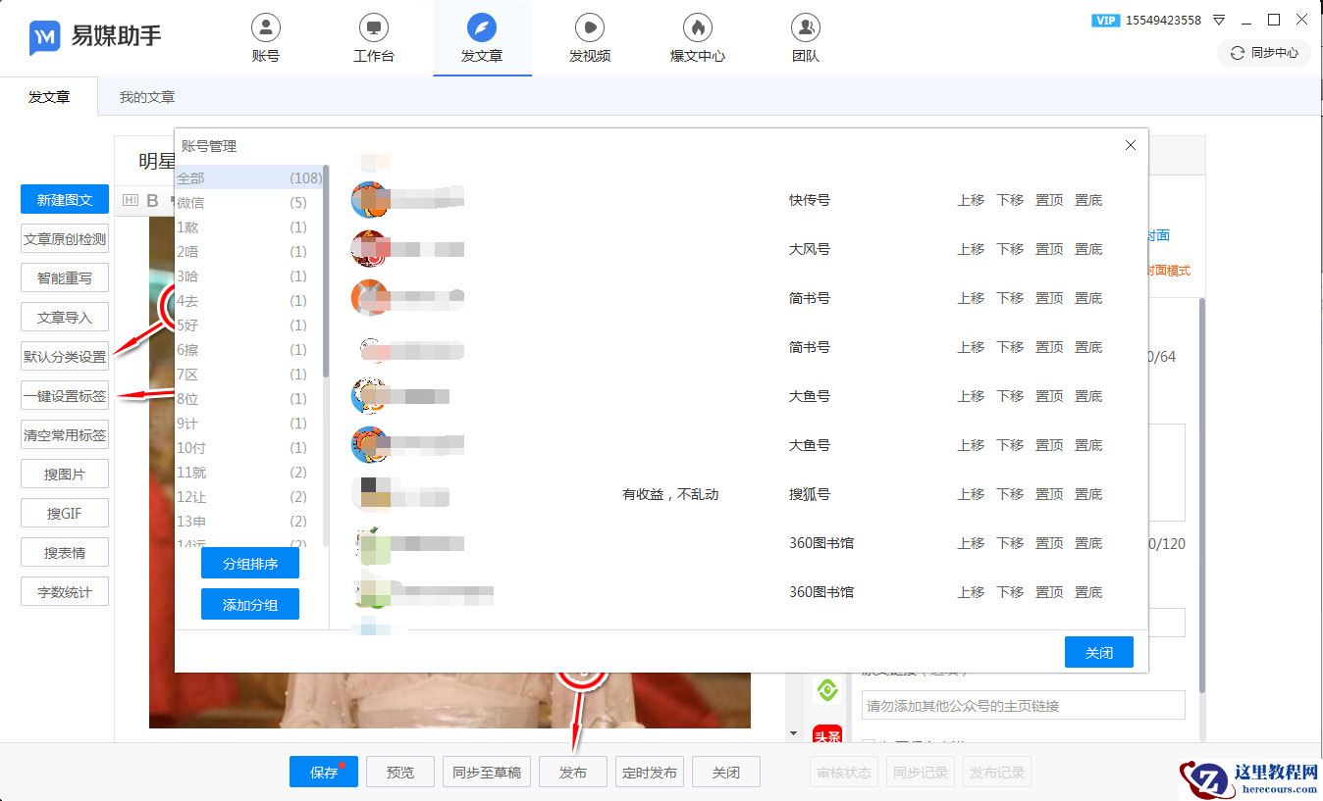Click the 智能重写 button
This screenshot has width=1323, height=801.
pos(65,278)
